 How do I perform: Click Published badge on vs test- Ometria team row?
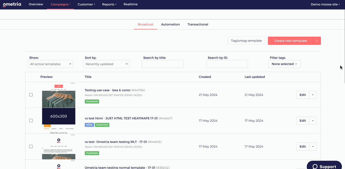point(92,153)
